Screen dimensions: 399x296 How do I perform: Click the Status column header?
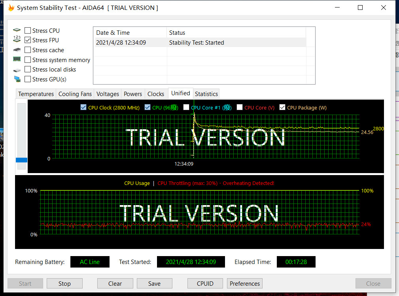[x=236, y=32]
